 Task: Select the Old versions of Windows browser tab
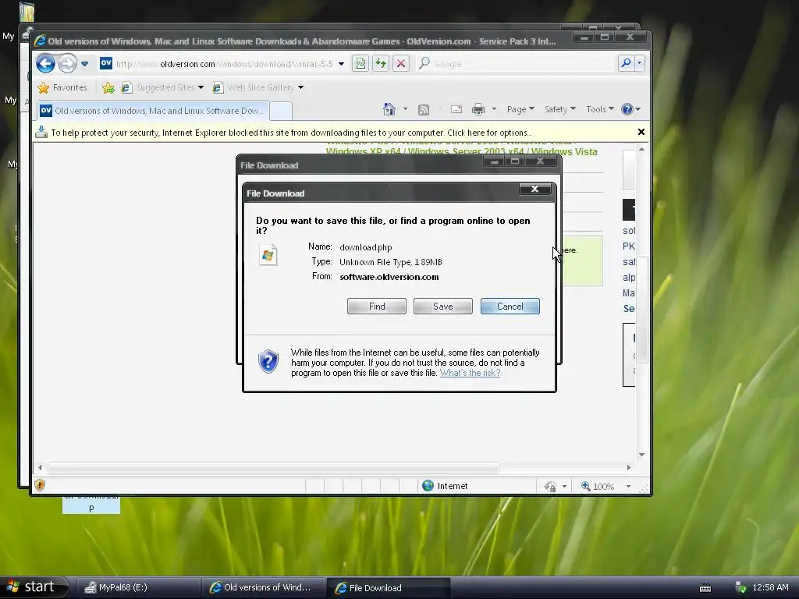[x=152, y=111]
